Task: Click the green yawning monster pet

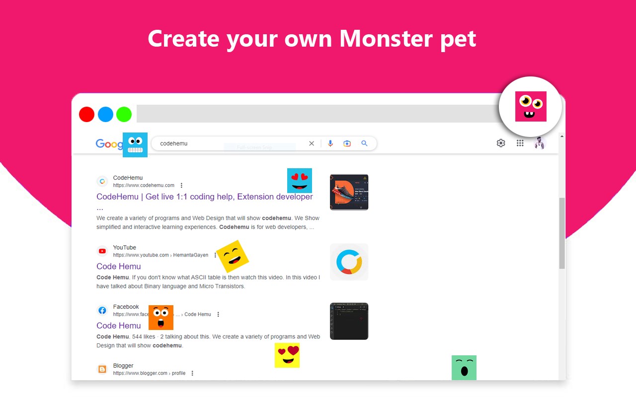Action: 464,368
